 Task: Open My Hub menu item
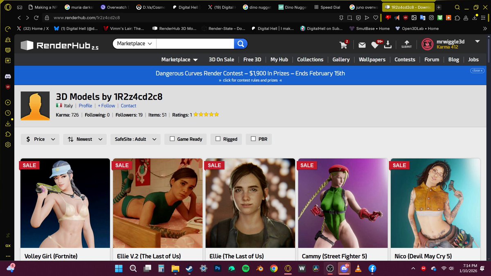click(x=279, y=59)
